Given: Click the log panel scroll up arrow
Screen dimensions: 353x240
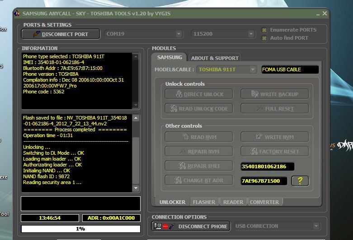Looking at the screenshot, I should point(136,118).
